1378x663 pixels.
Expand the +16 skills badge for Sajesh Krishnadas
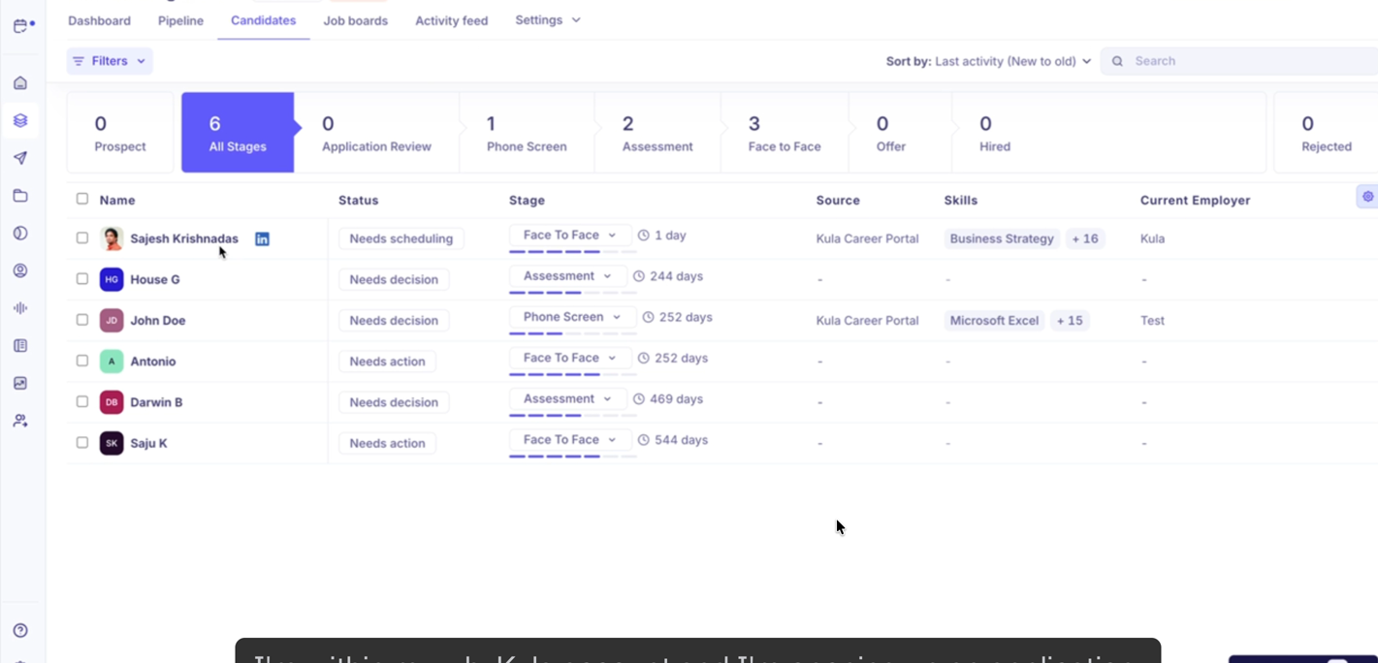[x=1084, y=237]
